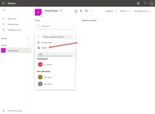
Task: Click the To do bucket title
Action: pos(37,20)
